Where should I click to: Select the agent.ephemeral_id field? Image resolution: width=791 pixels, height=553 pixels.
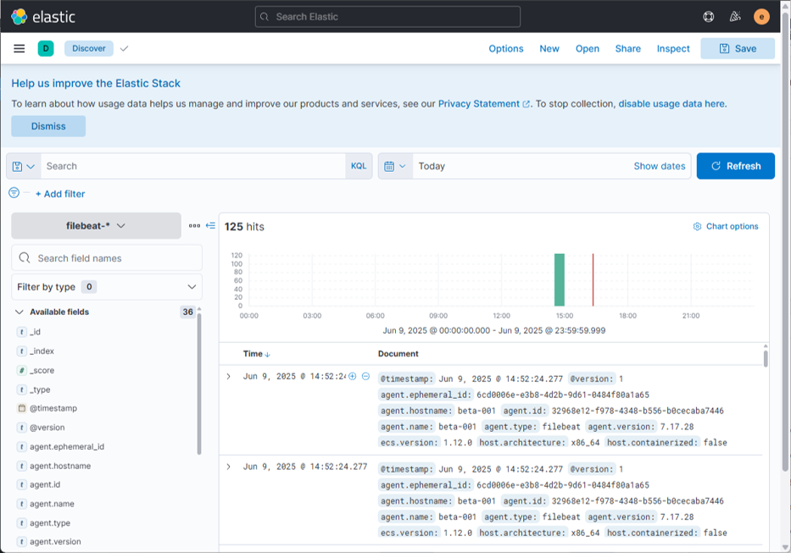pos(67,446)
